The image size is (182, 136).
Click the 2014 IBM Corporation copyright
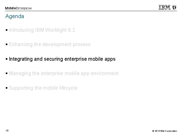click(x=165, y=131)
